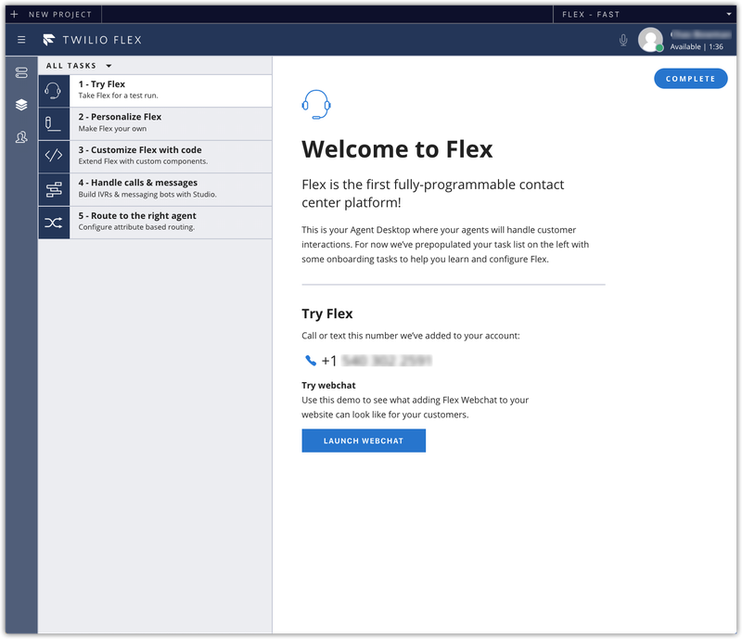Click 'Configure attribute based routing.' text
Screen dimensions: 742x639
pyautogui.click(x=136, y=227)
